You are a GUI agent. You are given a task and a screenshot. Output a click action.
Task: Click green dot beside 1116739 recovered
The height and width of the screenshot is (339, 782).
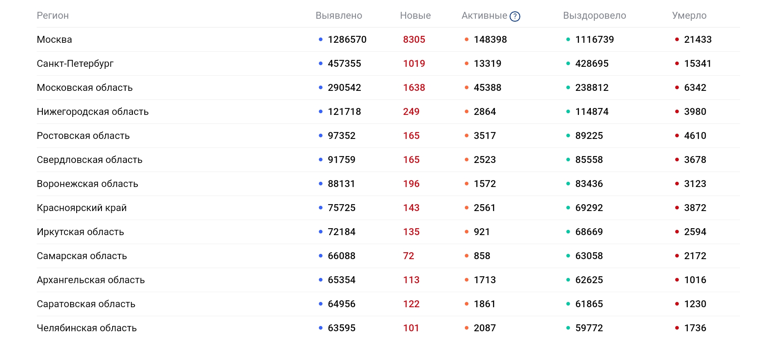click(x=568, y=40)
